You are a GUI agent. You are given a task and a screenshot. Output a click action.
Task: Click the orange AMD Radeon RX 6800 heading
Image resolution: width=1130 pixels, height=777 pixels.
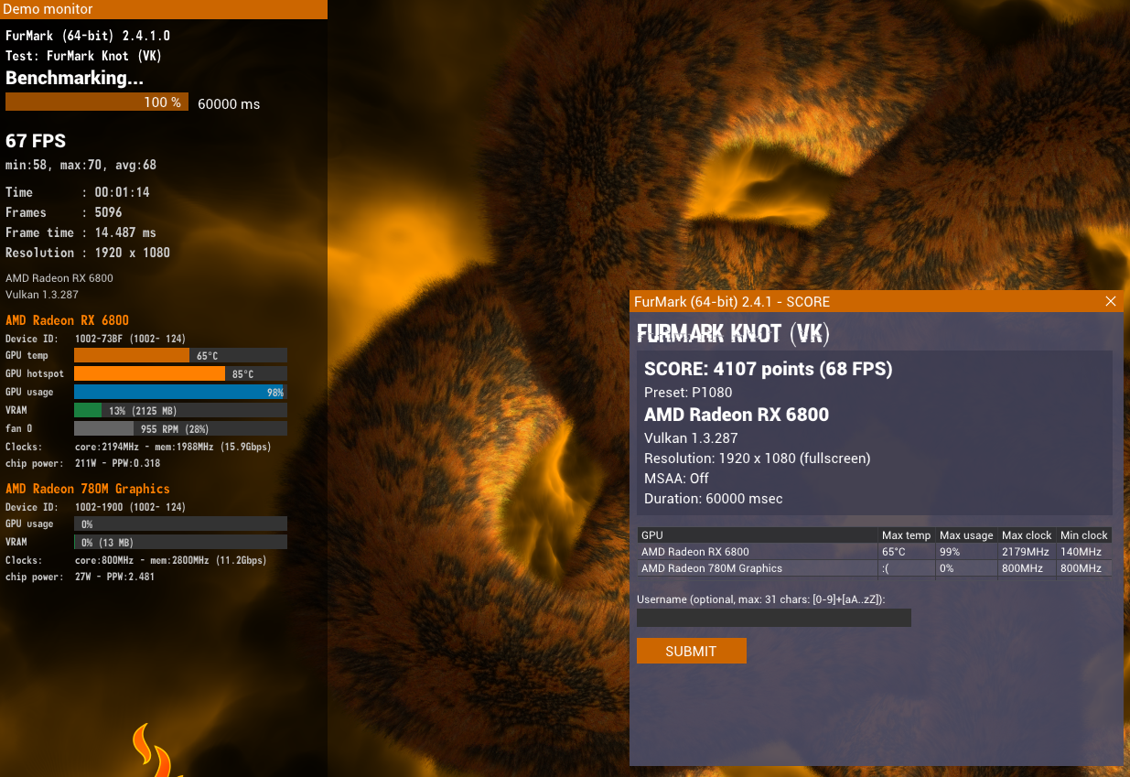coord(67,320)
